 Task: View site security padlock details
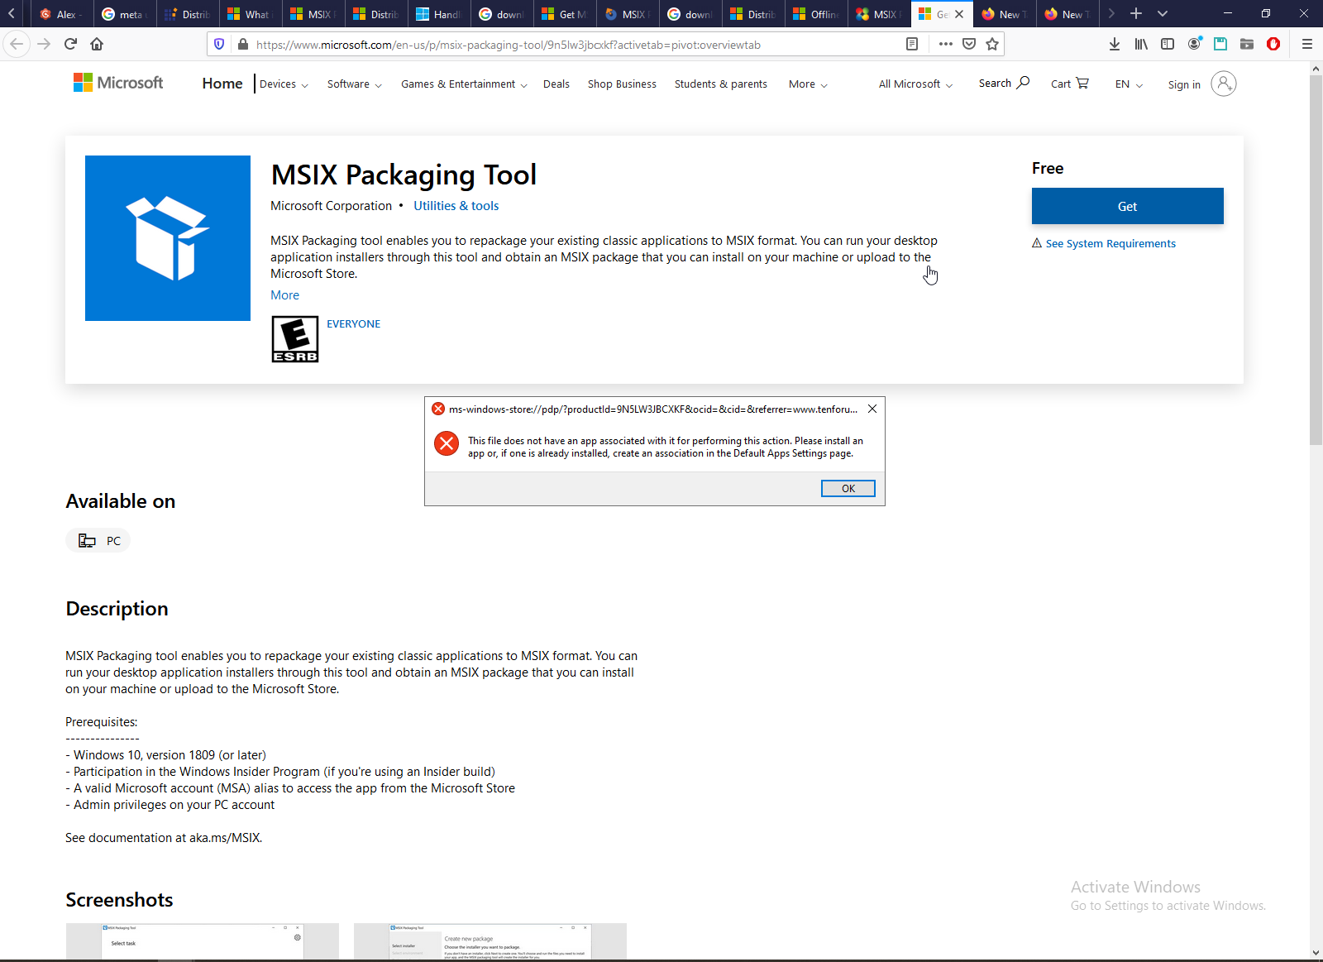[x=242, y=45]
